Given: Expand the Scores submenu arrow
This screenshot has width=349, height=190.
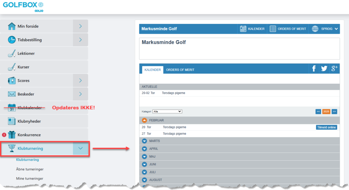Looking at the screenshot, I should point(80,81).
